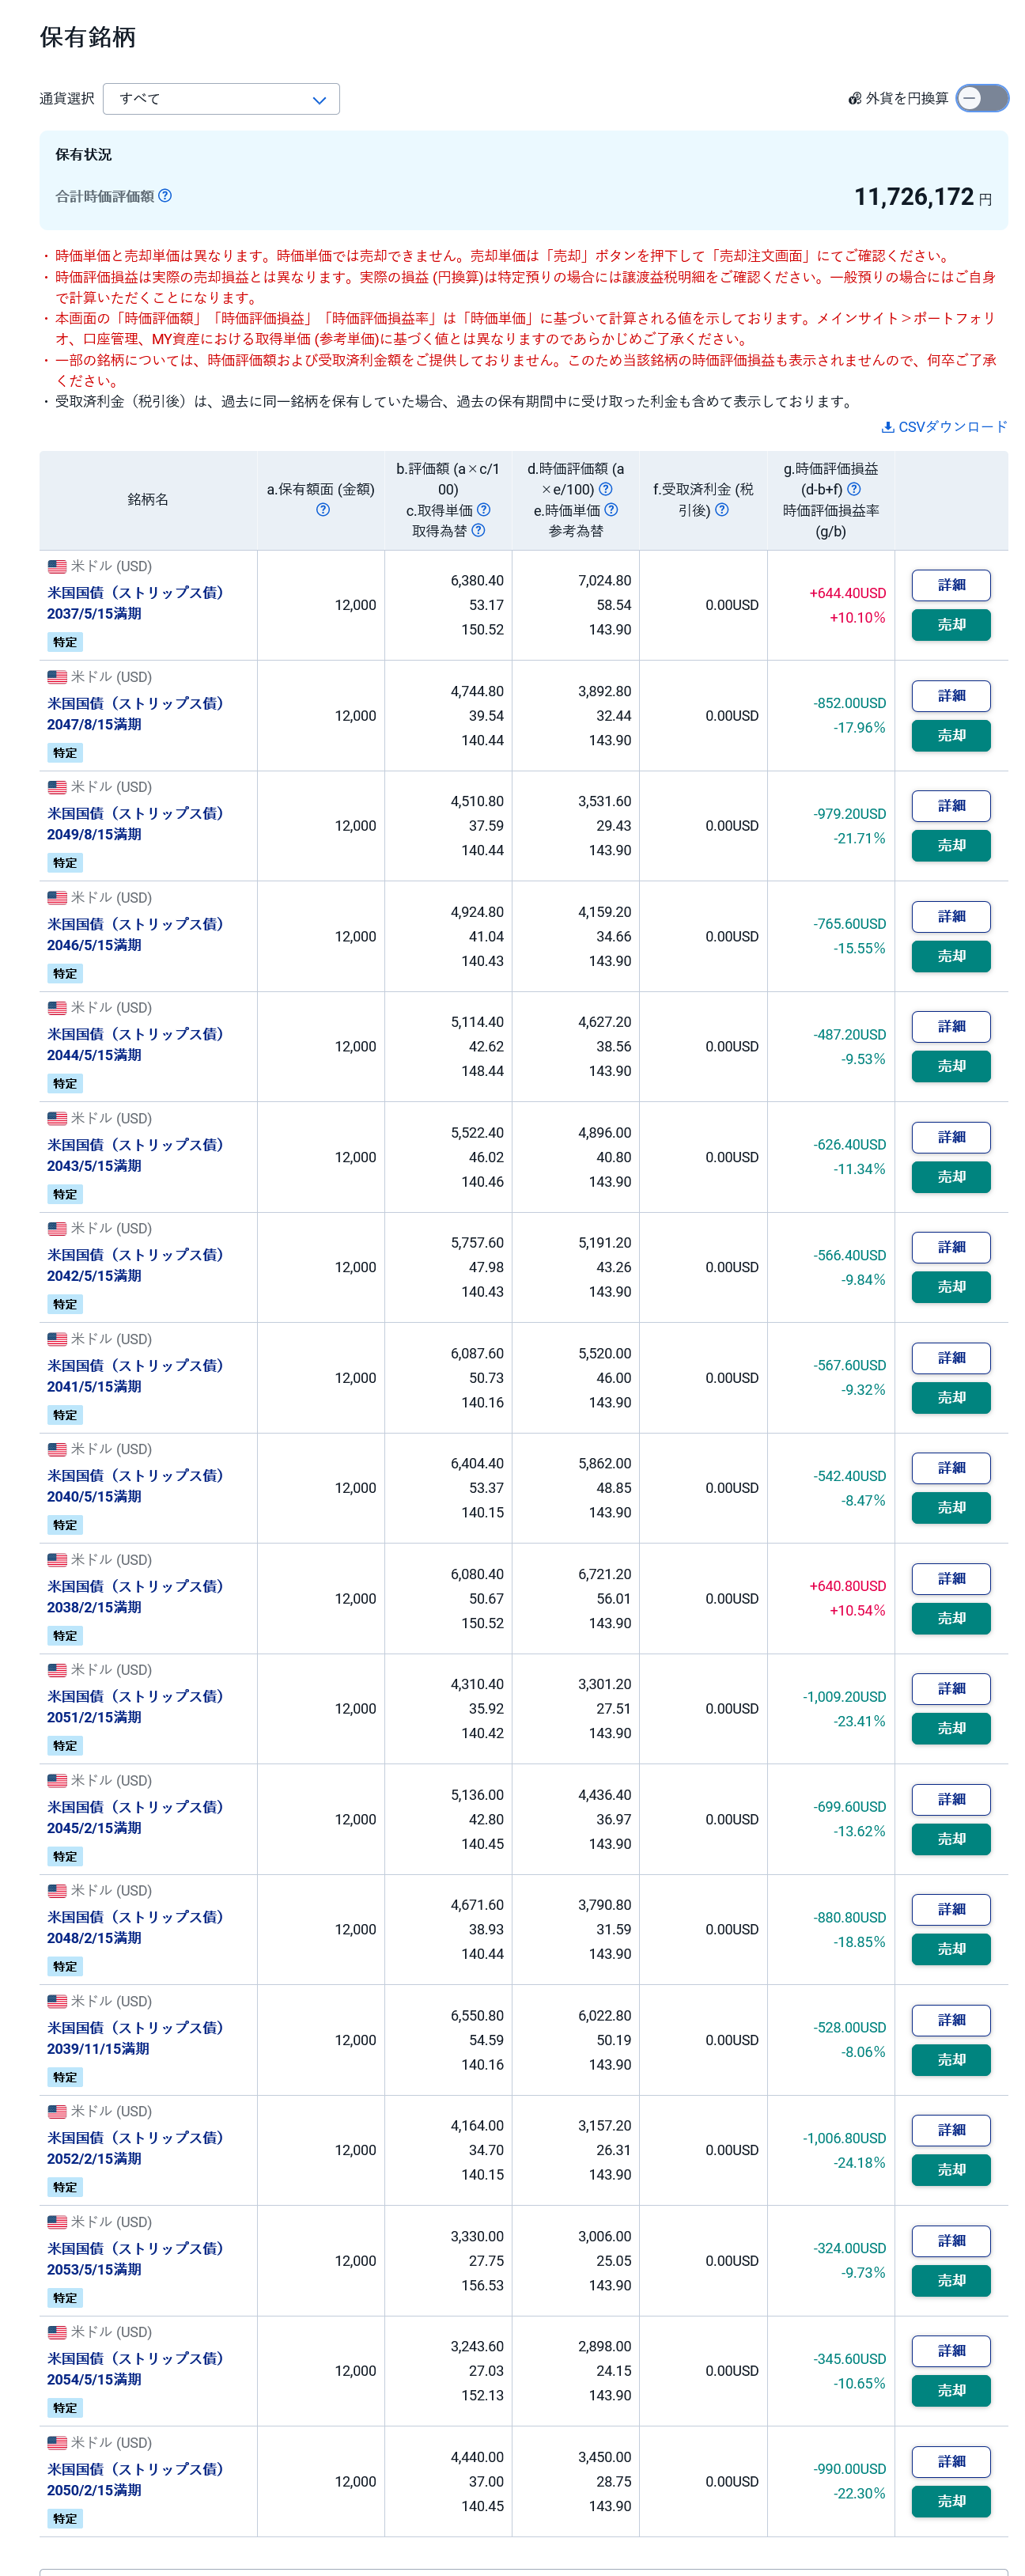The image size is (1025, 2576).
Task: Click 売却 button for 2050/2/15満期 bond
Action: point(951,2502)
